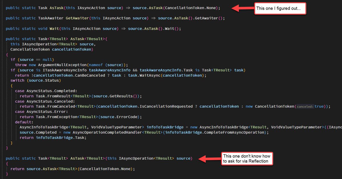
Task: Click the ITaskAwareAsyncInfo type name
Action: 65,70
